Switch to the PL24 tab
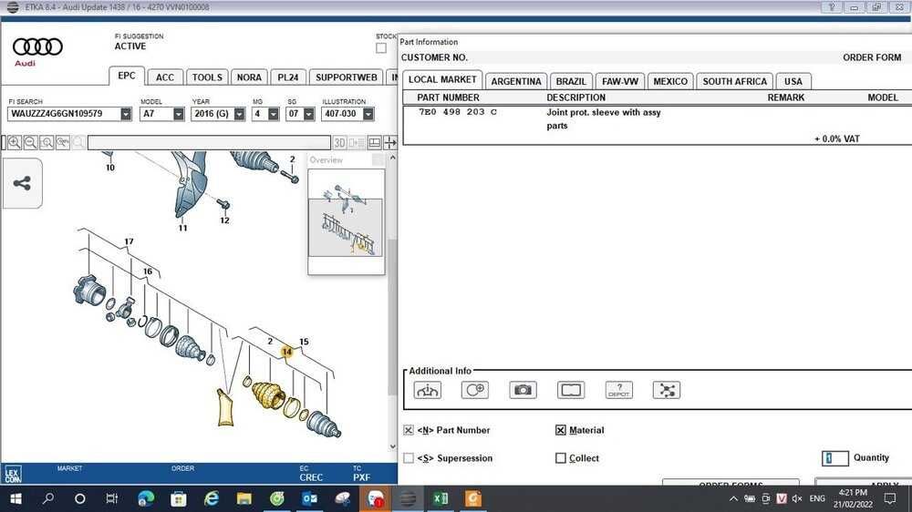912x512 pixels. pos(288,77)
